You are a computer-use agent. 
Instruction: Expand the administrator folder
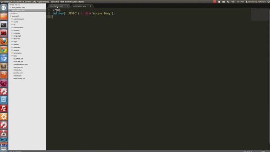(x=12, y=19)
